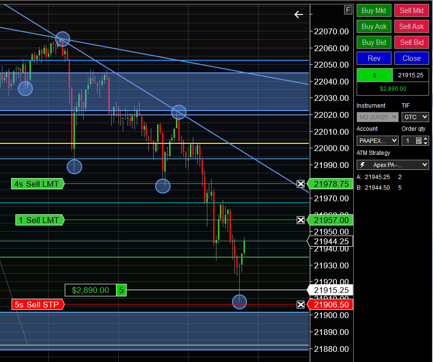Viewport: 433px width, 362px height.
Task: Click the green 5 position size in panel
Action: click(x=375, y=75)
